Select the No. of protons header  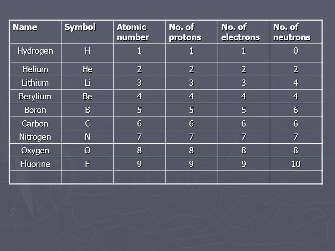192,32
